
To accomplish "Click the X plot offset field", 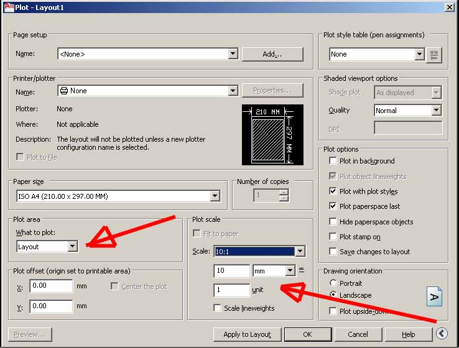I will [x=51, y=286].
